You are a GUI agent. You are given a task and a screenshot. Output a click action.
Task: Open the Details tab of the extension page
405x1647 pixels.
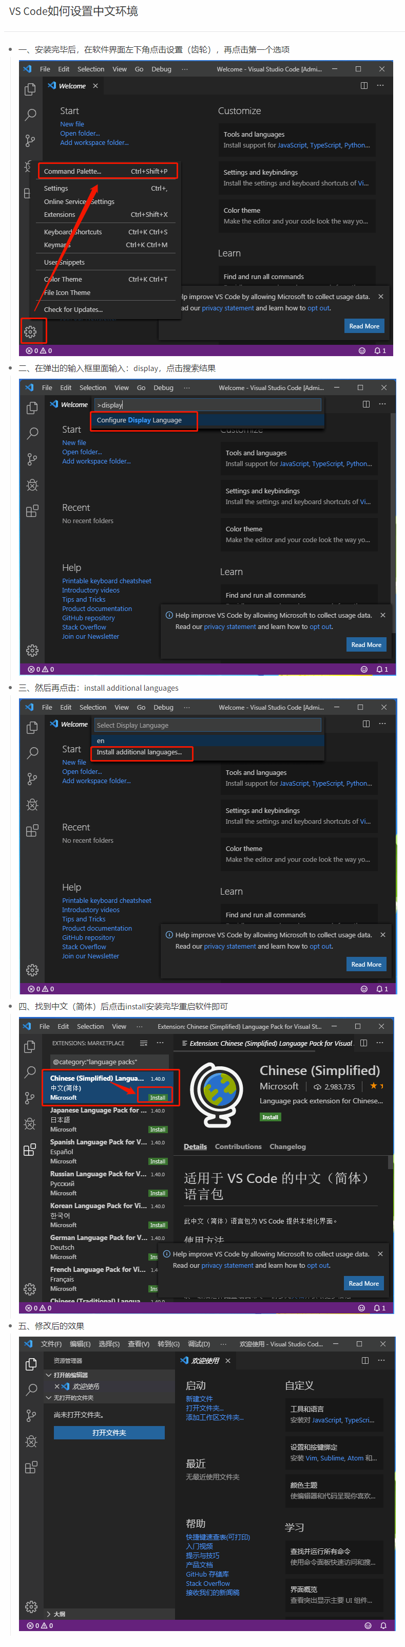pyautogui.click(x=196, y=1146)
